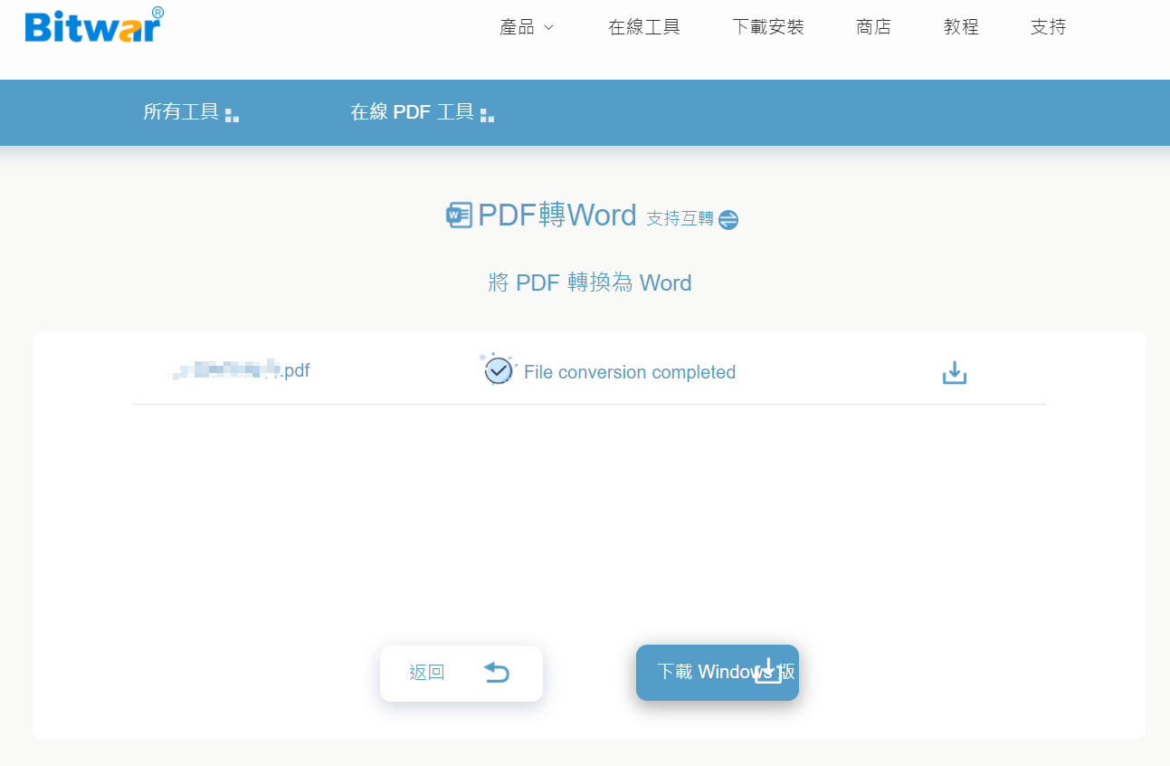Click the 將 PDF 轉換為 Word subtitle
The image size is (1170, 766).
click(590, 282)
